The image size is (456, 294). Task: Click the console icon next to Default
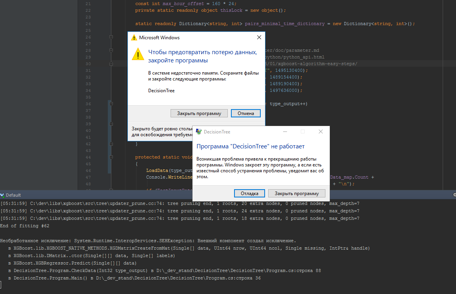pyautogui.click(x=2, y=195)
